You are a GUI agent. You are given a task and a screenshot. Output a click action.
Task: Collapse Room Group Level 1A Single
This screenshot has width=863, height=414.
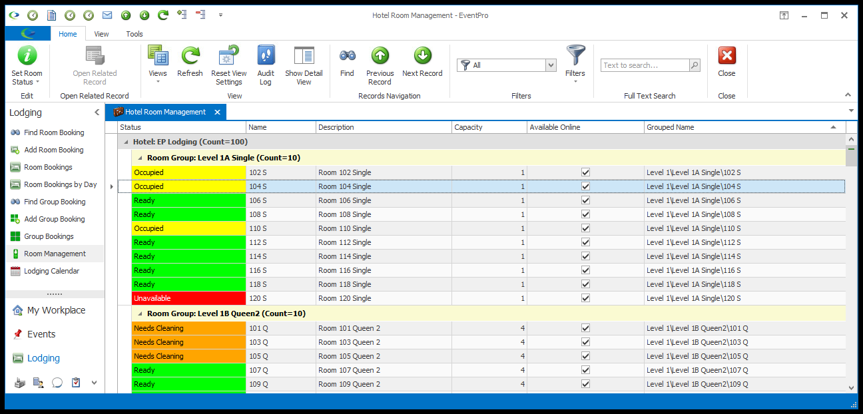140,158
